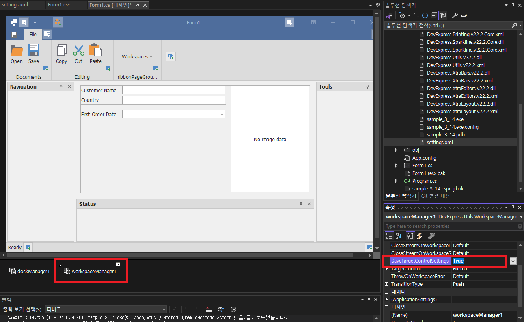Expand (ApplicationSettings) property
The height and width of the screenshot is (322, 524).
(386, 300)
